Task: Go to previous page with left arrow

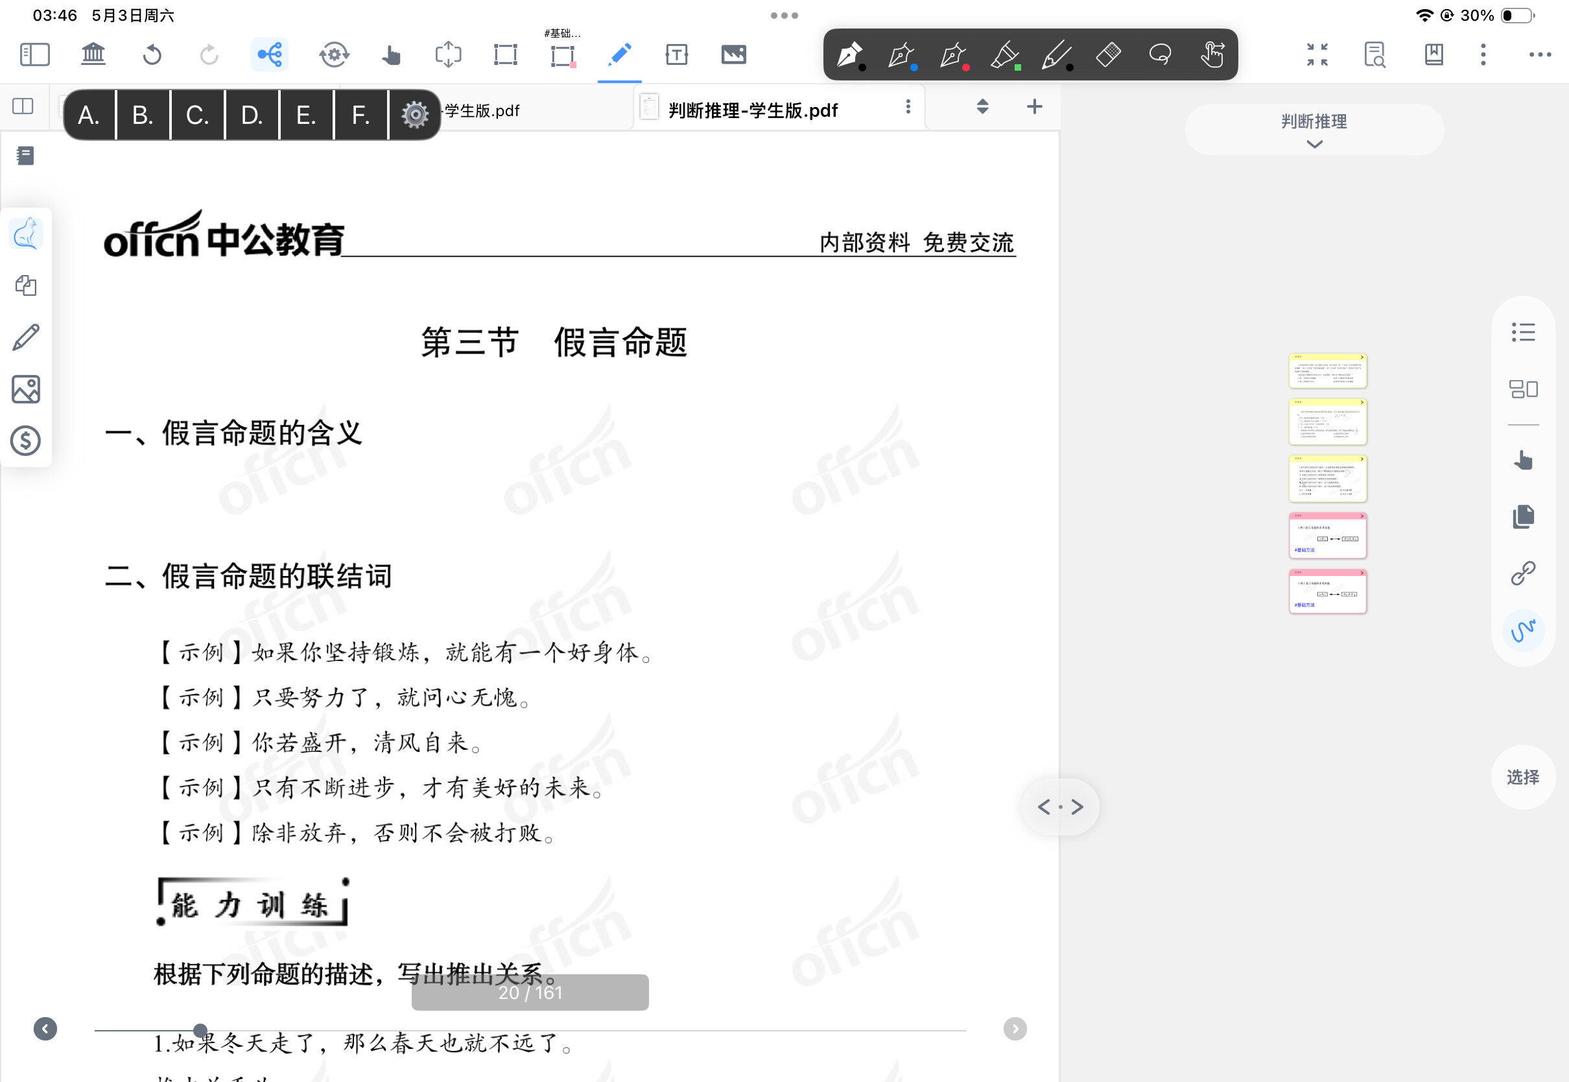Action: [45, 1028]
